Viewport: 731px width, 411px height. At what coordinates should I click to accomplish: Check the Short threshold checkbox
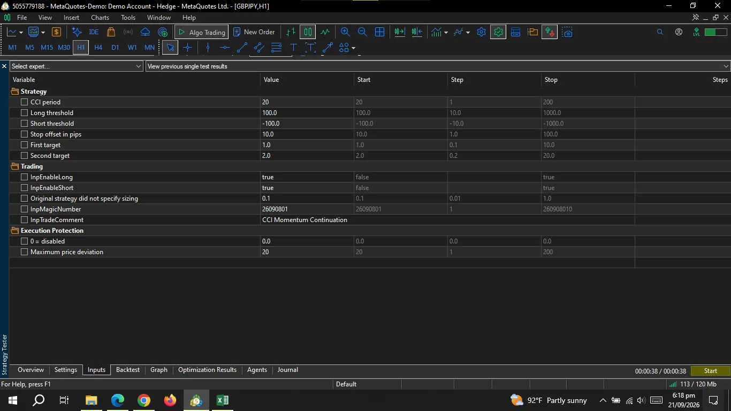pos(24,124)
